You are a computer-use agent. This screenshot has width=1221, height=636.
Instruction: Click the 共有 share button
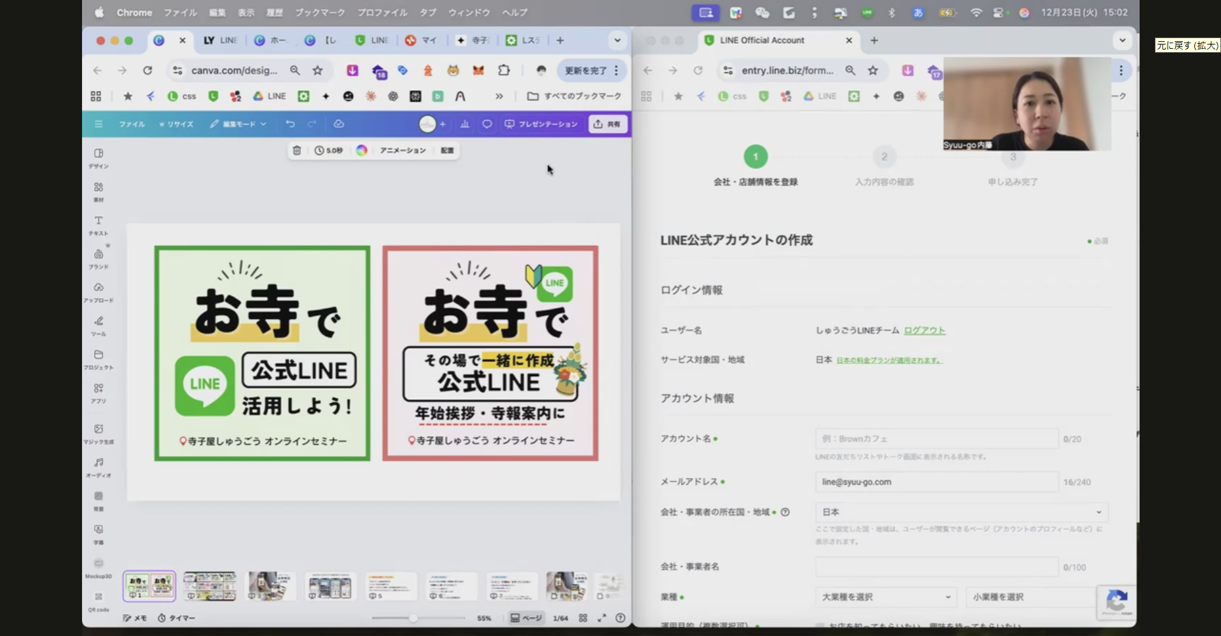point(607,124)
